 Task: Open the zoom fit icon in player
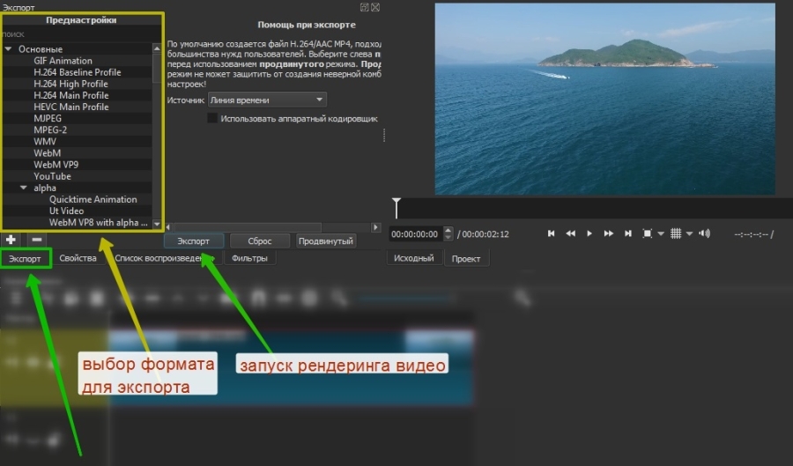(648, 233)
